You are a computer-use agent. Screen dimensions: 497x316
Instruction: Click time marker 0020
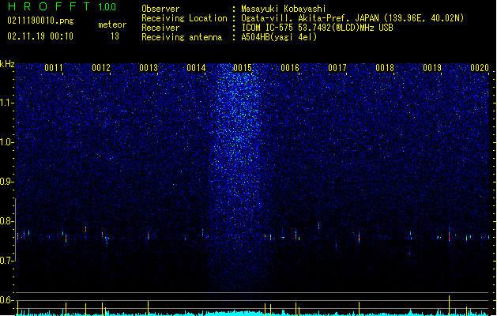click(480, 67)
